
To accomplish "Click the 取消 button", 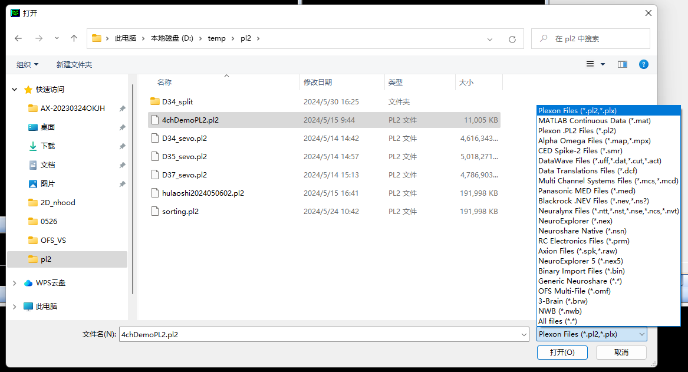I will point(621,353).
